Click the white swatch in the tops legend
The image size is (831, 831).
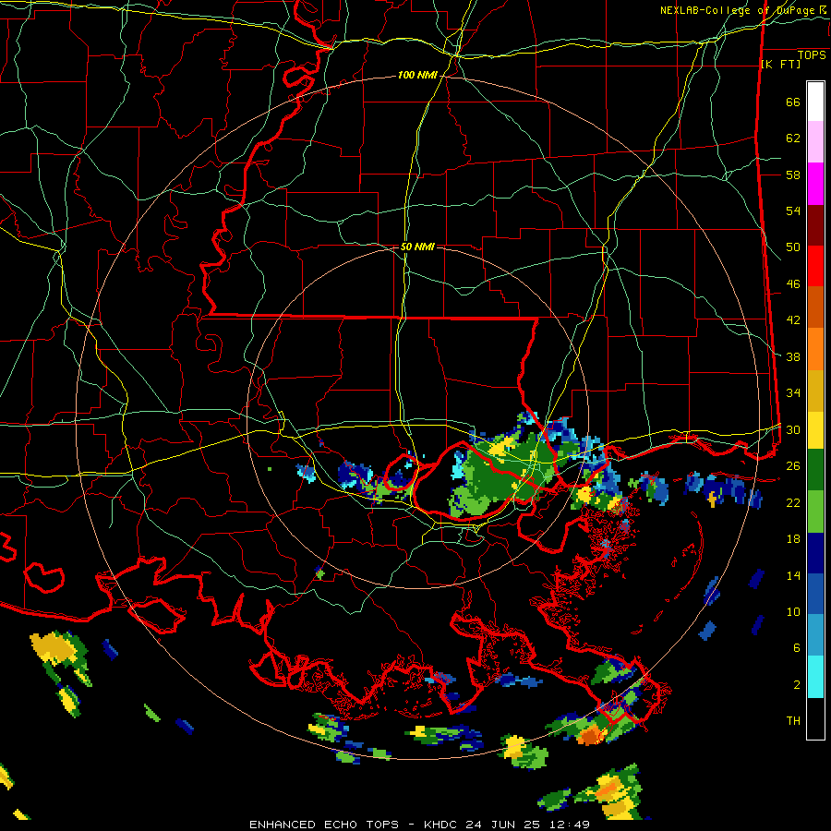[x=815, y=102]
